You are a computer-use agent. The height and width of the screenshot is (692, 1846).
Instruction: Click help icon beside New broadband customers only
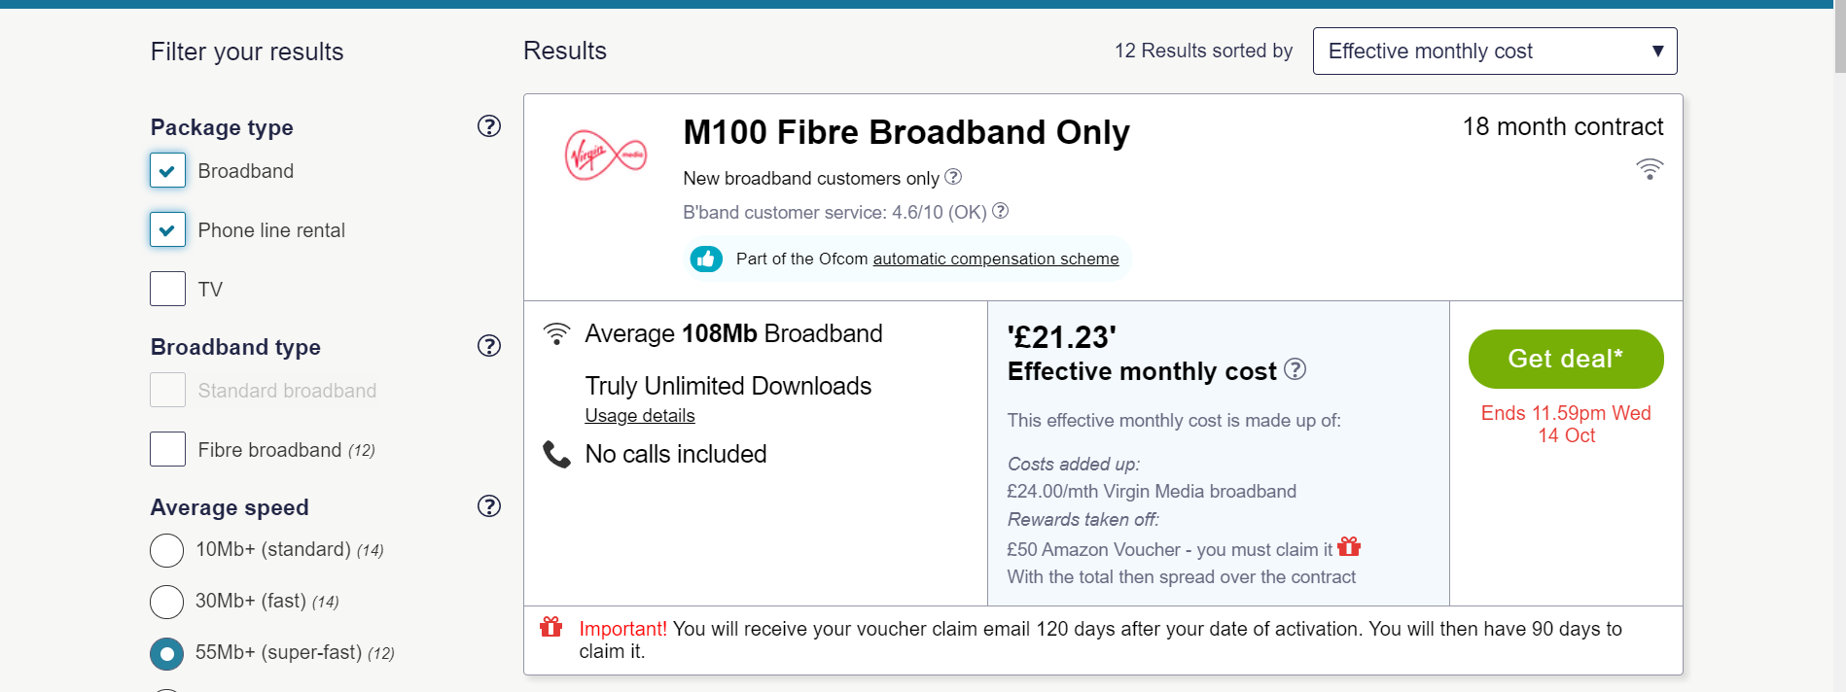[953, 177]
